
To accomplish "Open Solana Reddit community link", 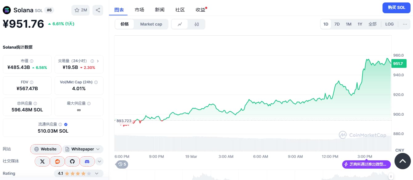I will (57, 161).
